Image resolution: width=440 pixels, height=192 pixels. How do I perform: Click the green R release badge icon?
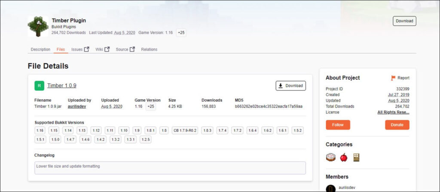(x=39, y=85)
